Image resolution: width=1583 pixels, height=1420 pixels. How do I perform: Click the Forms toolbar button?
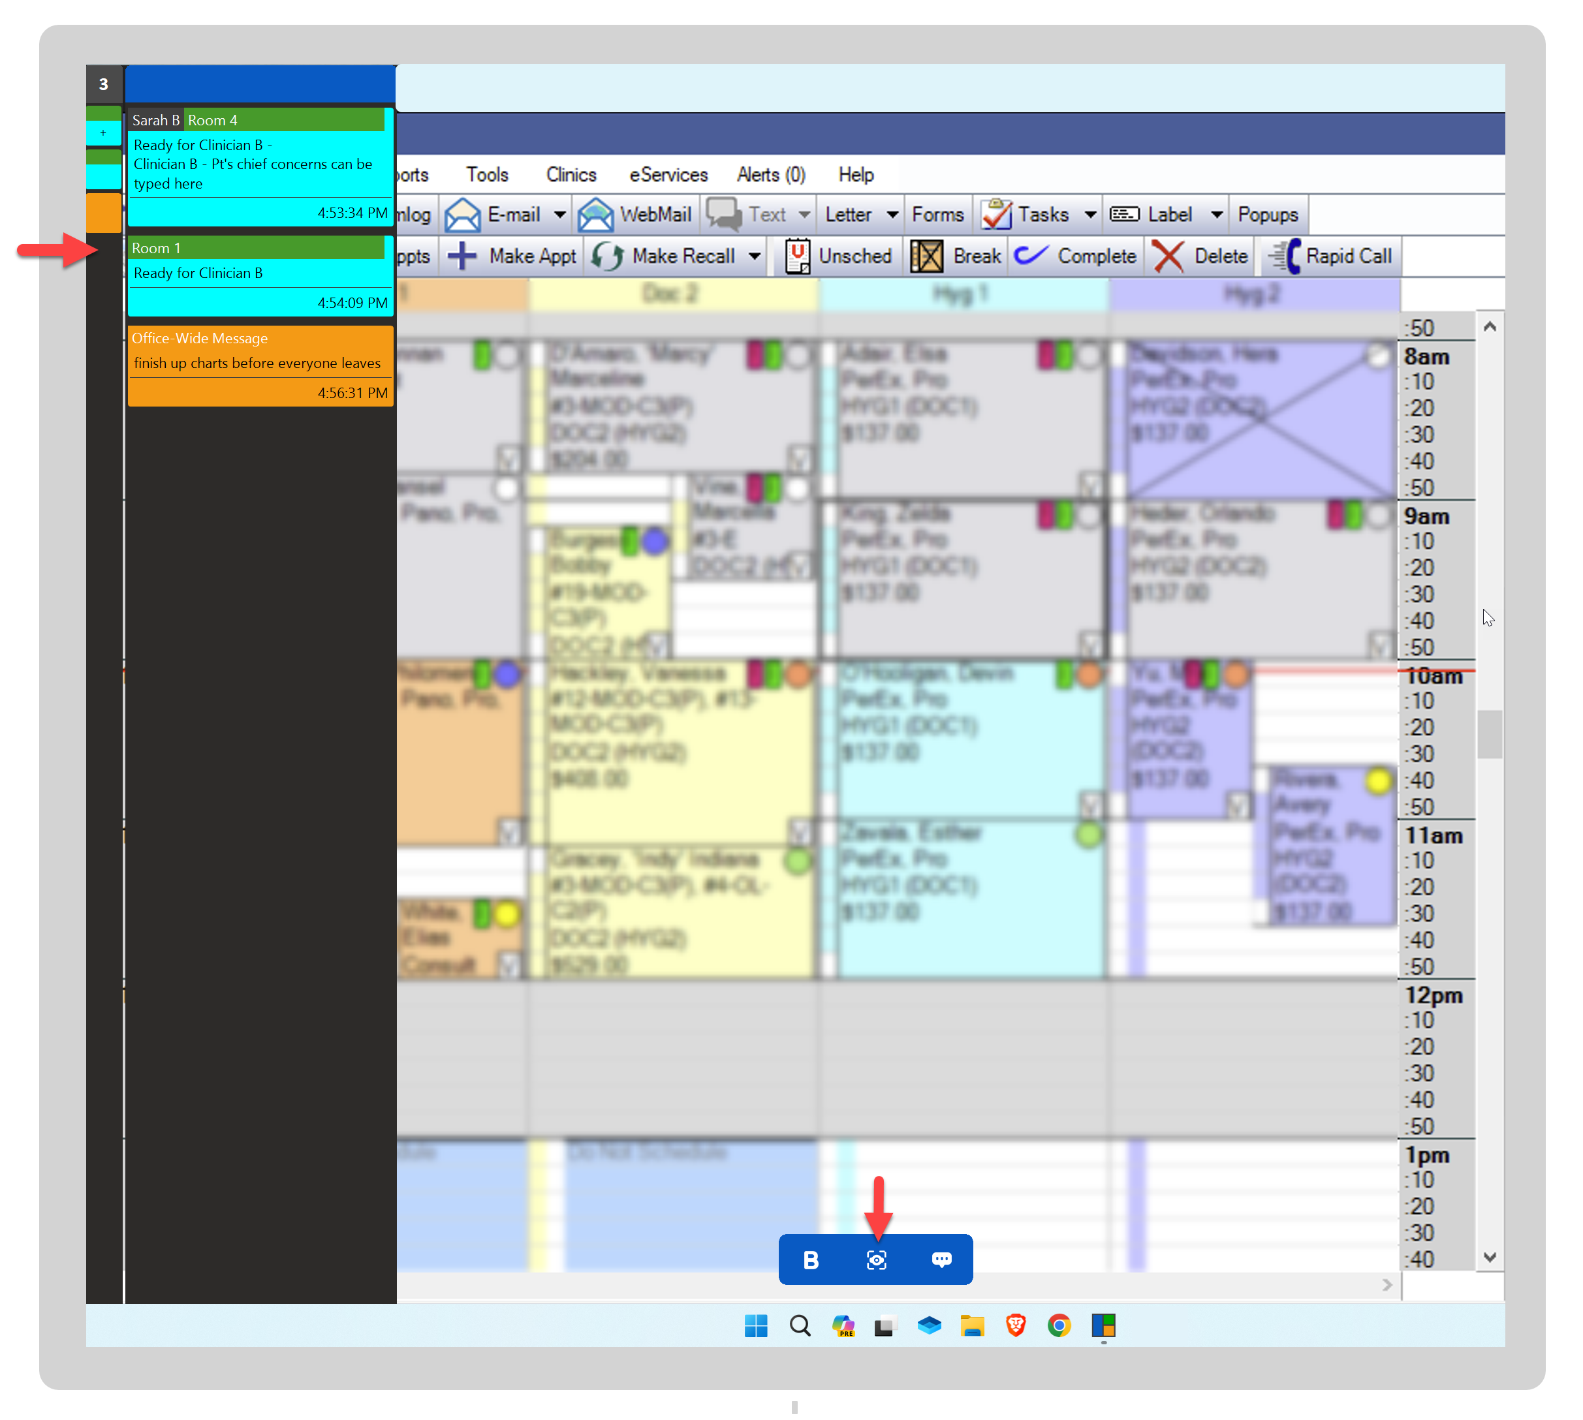939,215
